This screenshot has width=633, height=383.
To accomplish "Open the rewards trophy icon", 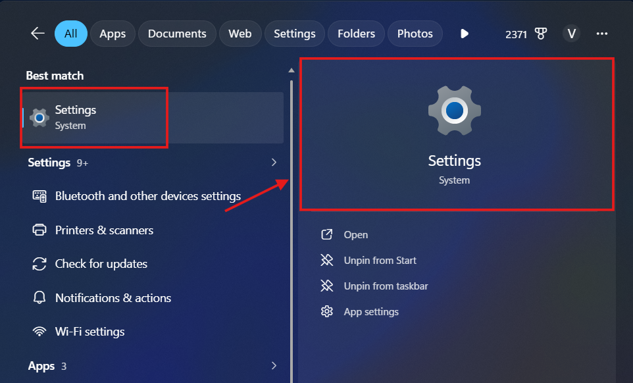I will coord(541,34).
